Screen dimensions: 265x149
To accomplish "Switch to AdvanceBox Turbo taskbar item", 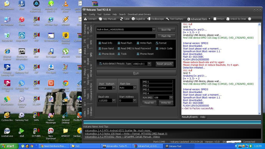I will point(116,146).
